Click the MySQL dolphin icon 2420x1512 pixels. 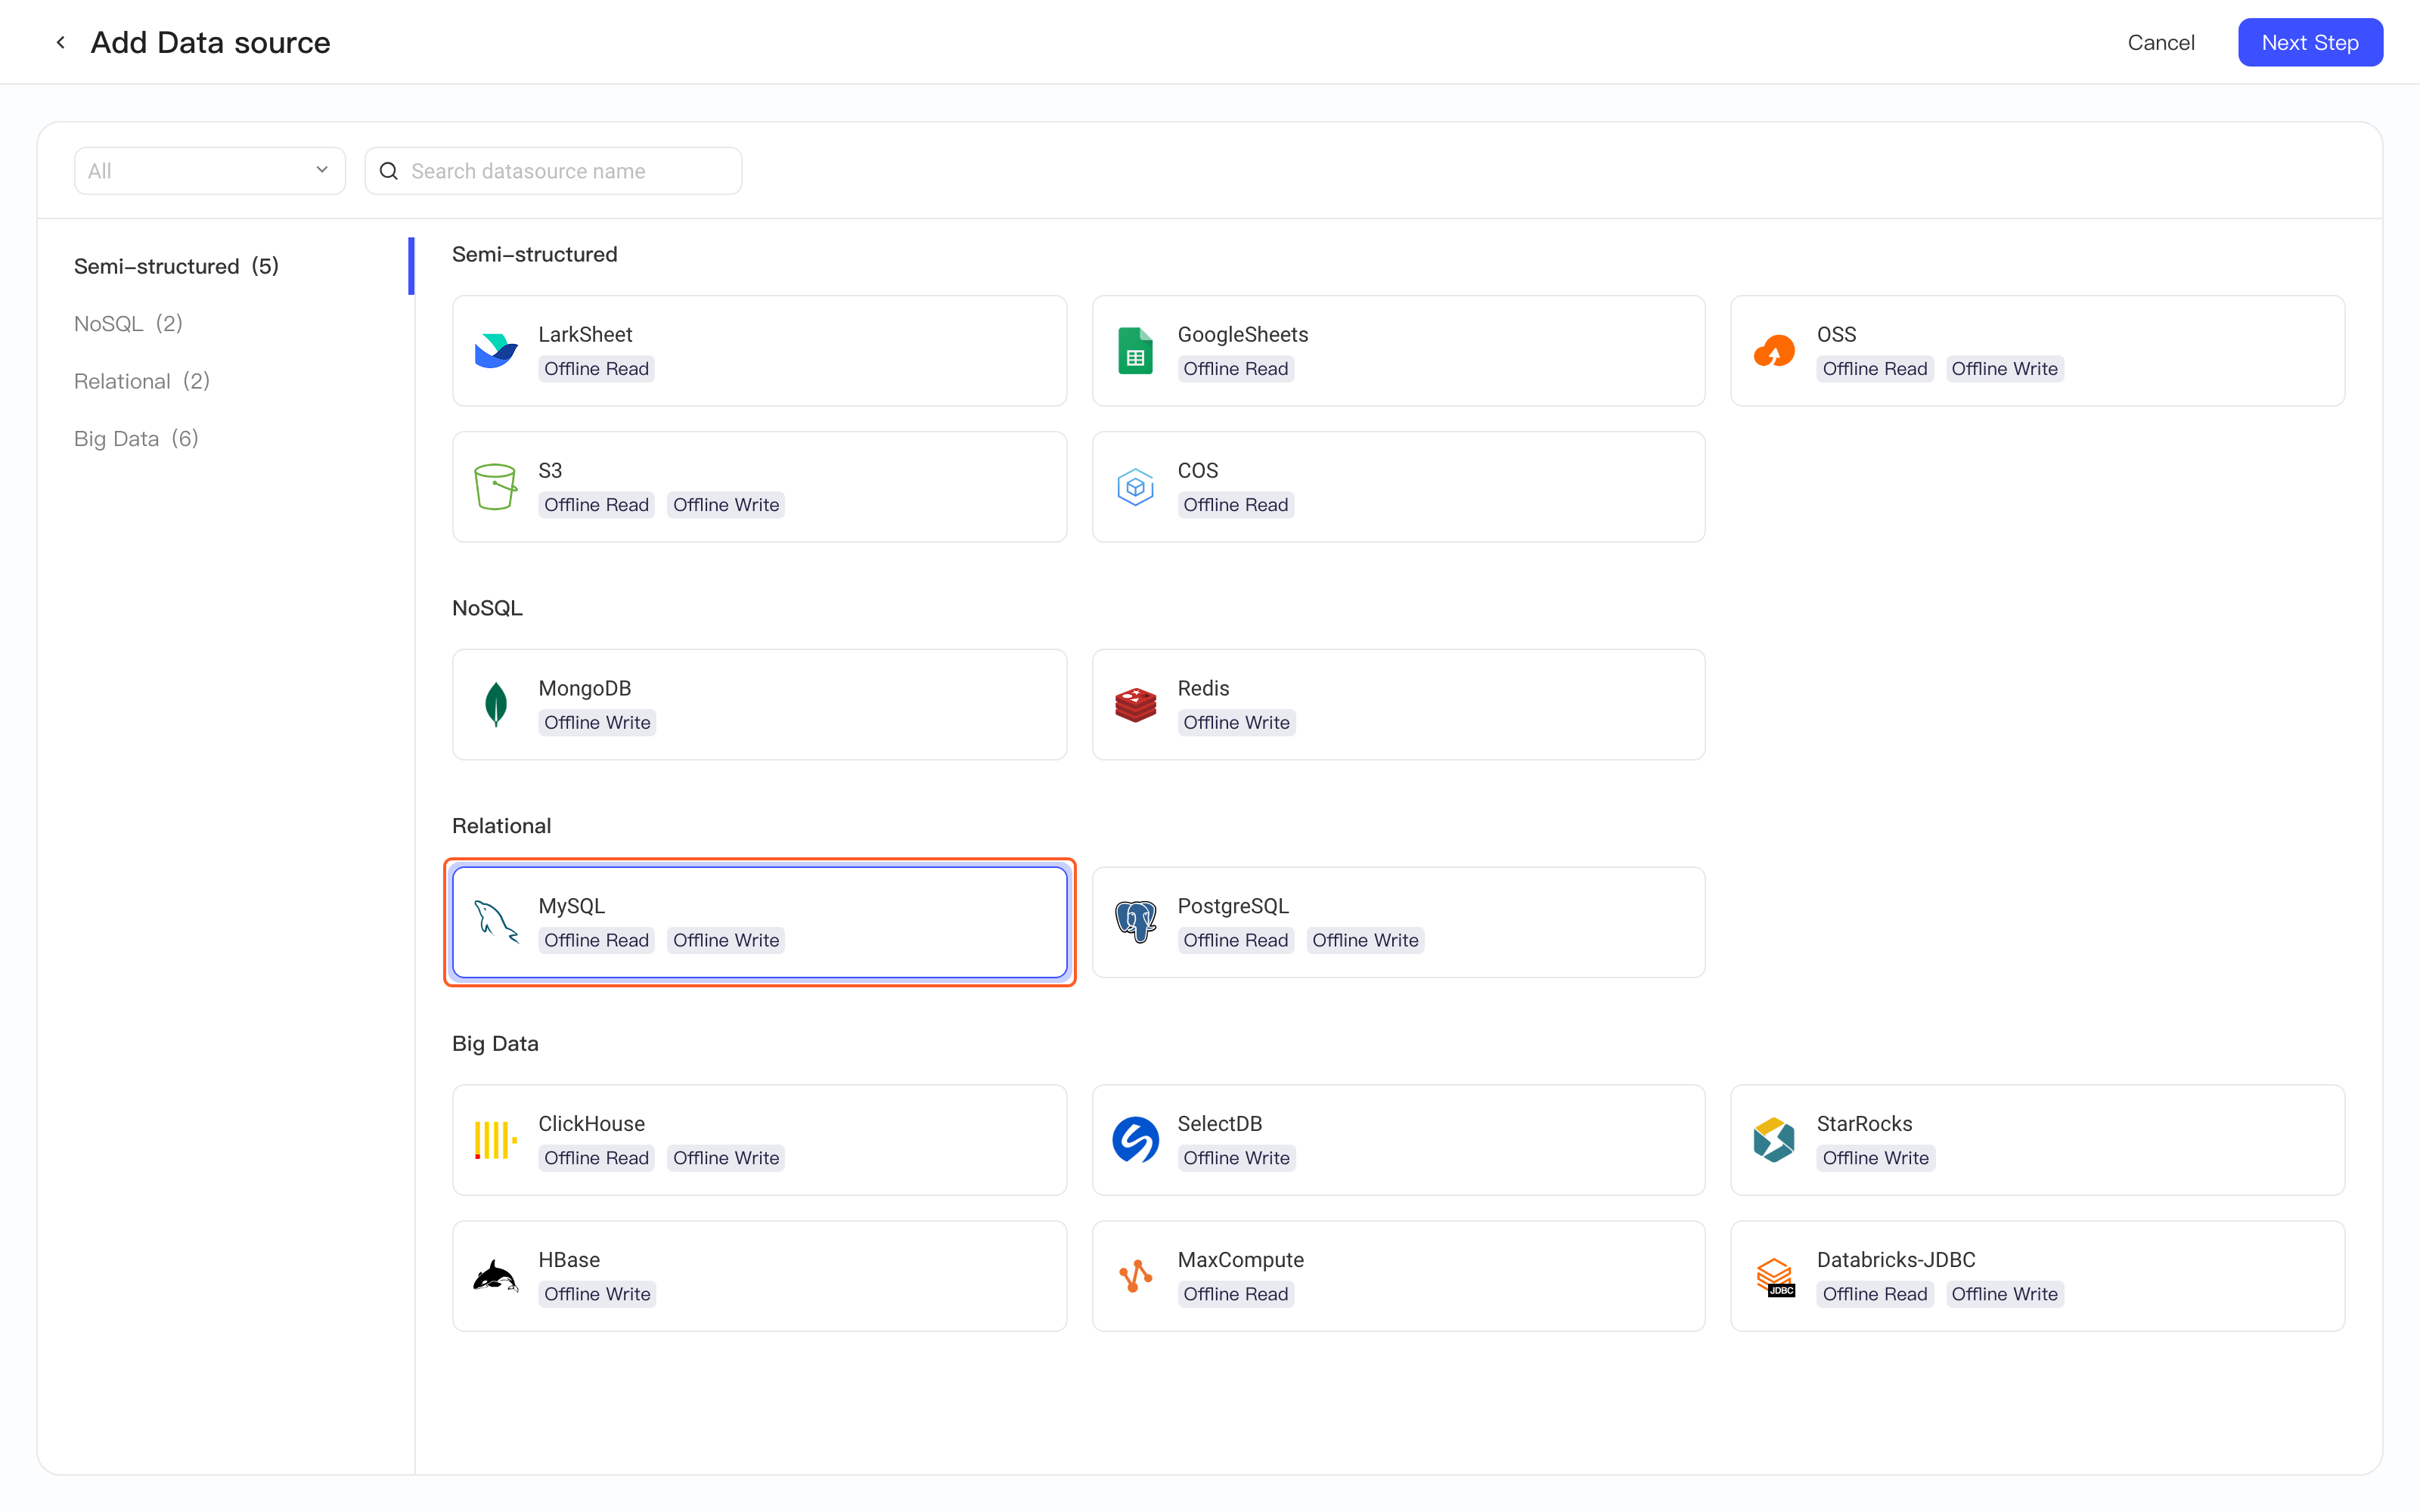(x=496, y=922)
